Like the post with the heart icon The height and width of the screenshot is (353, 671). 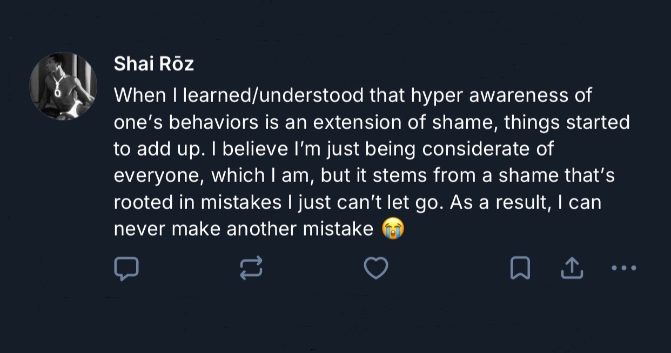click(376, 268)
